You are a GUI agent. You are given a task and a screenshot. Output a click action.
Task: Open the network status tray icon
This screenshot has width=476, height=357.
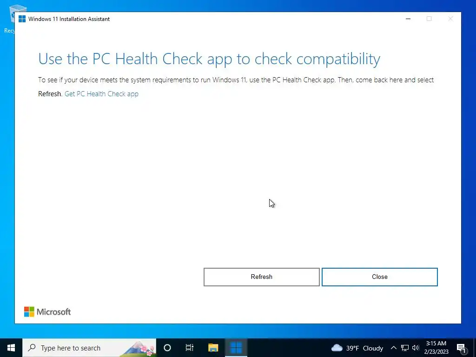tap(405, 348)
